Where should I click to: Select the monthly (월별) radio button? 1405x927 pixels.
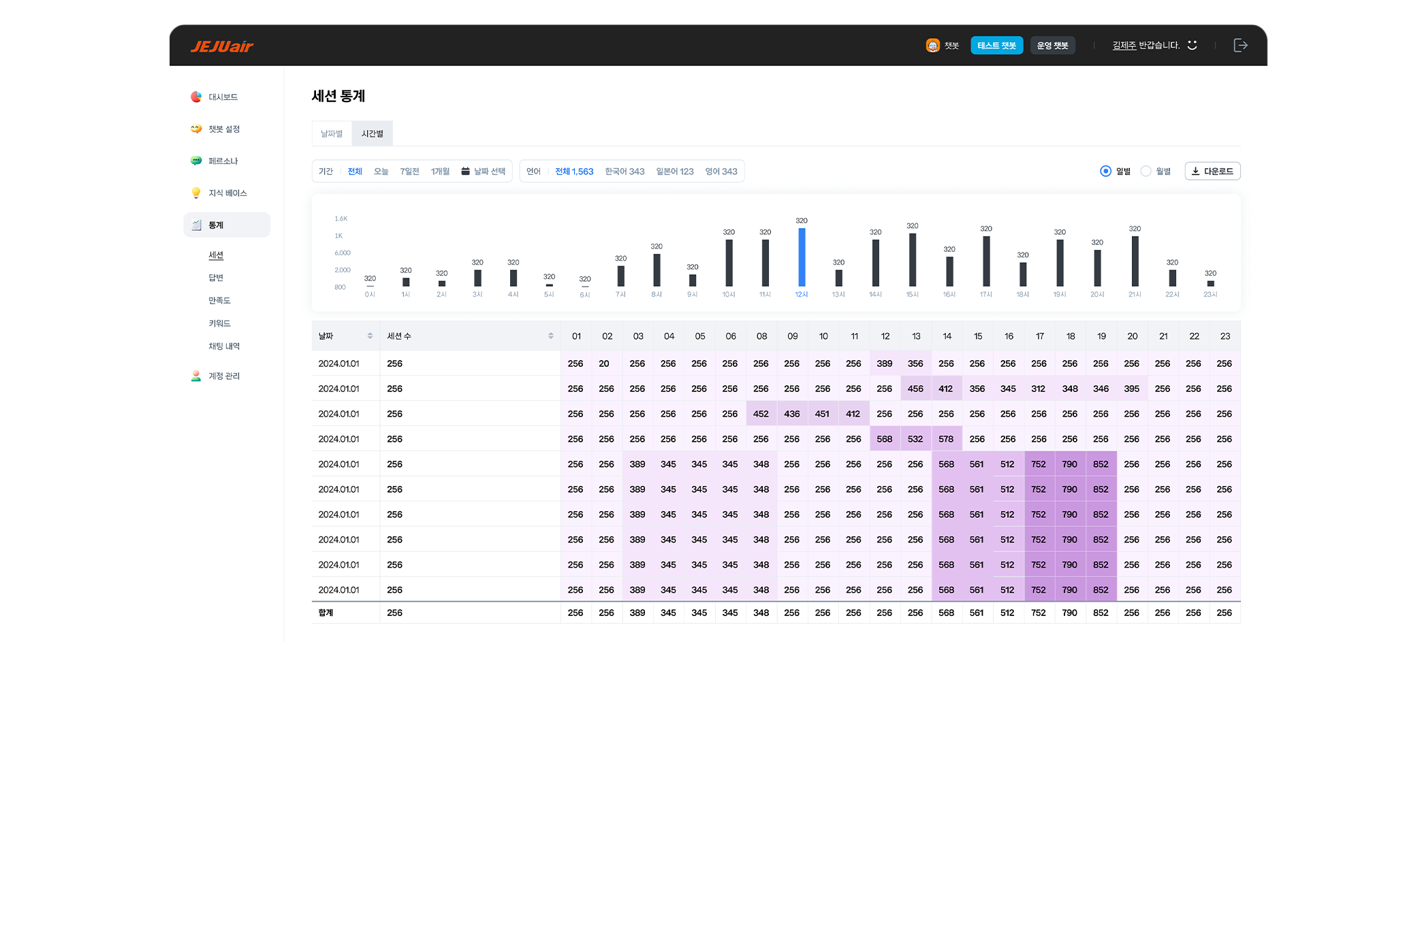click(1146, 172)
